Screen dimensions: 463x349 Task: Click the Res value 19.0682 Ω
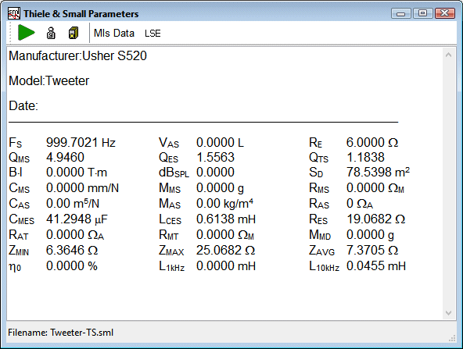(375, 219)
